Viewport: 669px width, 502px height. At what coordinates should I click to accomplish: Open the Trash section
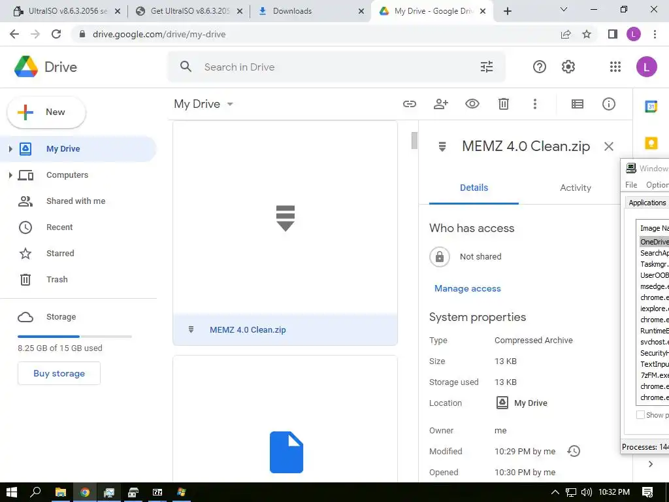coord(57,280)
